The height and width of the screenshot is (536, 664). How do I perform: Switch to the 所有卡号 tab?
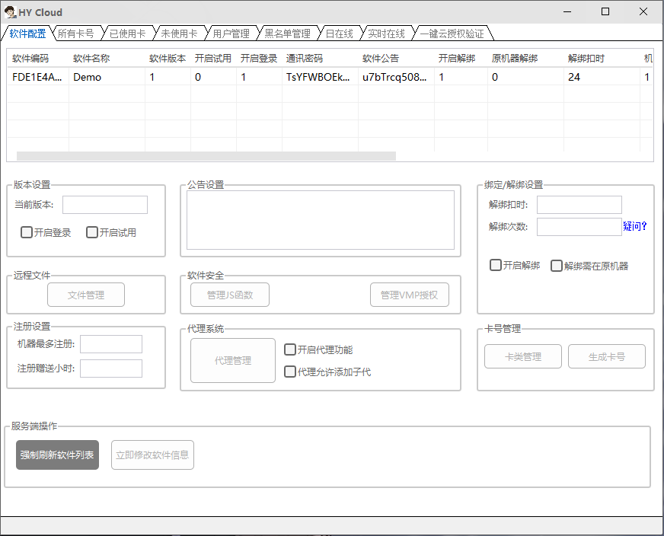click(76, 33)
